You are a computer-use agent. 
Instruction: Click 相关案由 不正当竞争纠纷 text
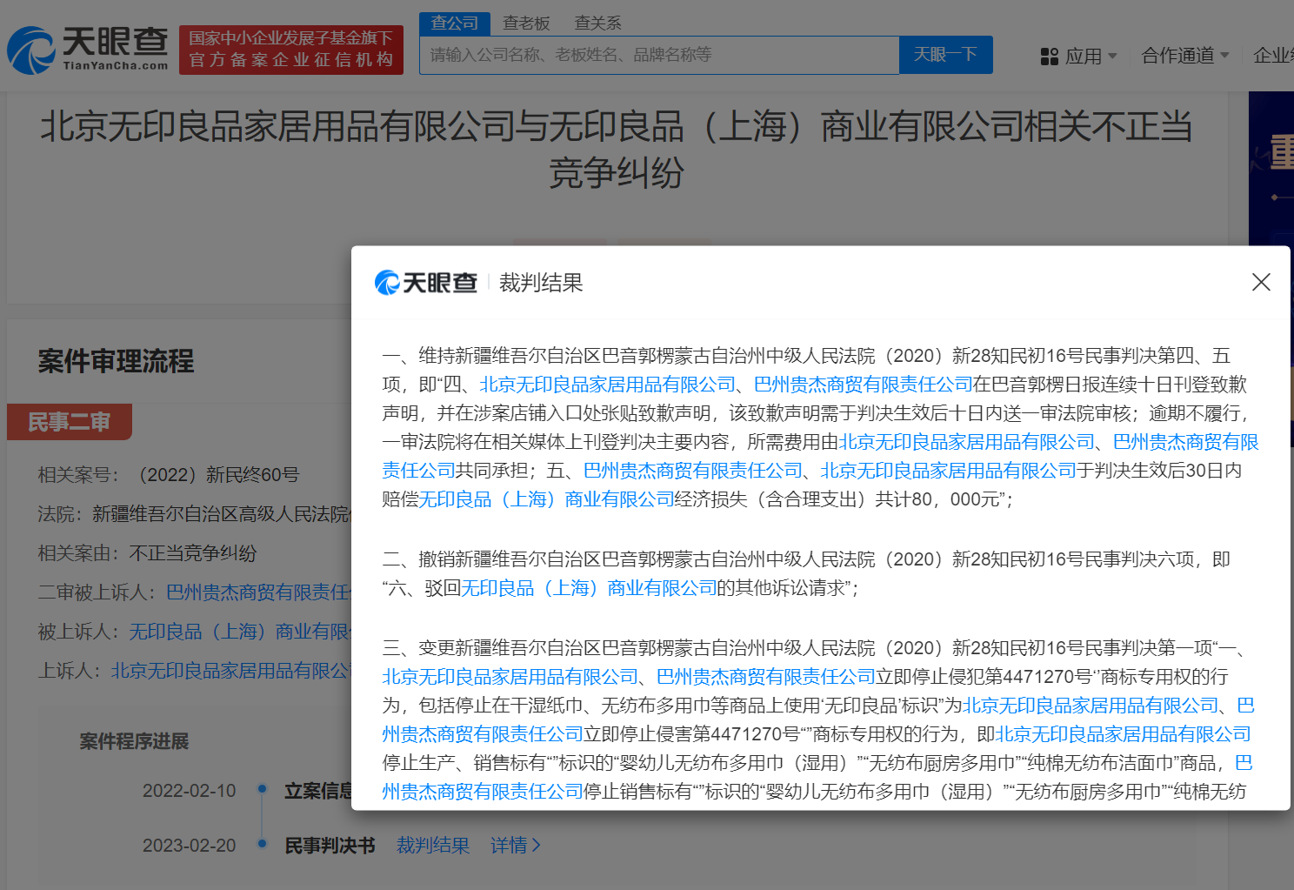click(193, 553)
